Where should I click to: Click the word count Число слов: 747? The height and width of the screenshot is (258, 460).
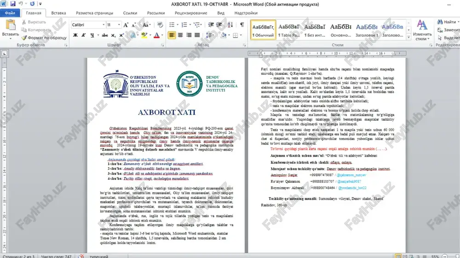tap(56, 256)
